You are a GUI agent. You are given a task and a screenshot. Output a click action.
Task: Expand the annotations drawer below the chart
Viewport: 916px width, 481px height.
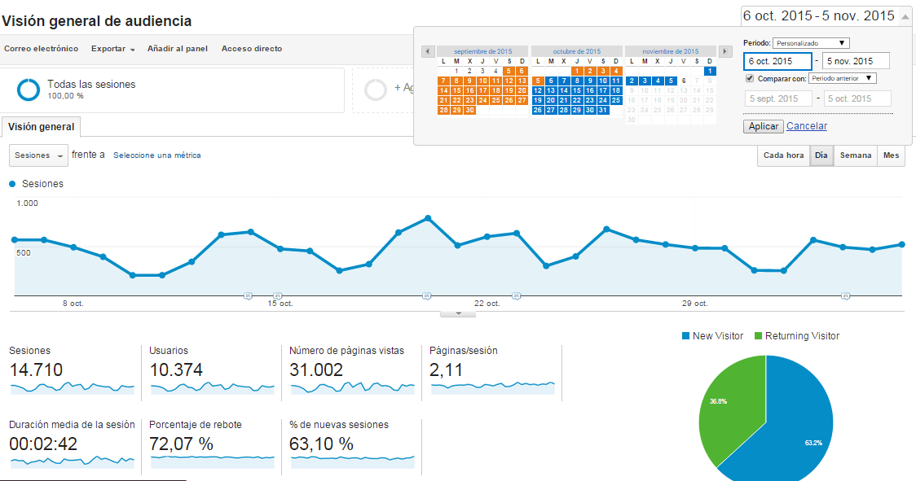[458, 313]
